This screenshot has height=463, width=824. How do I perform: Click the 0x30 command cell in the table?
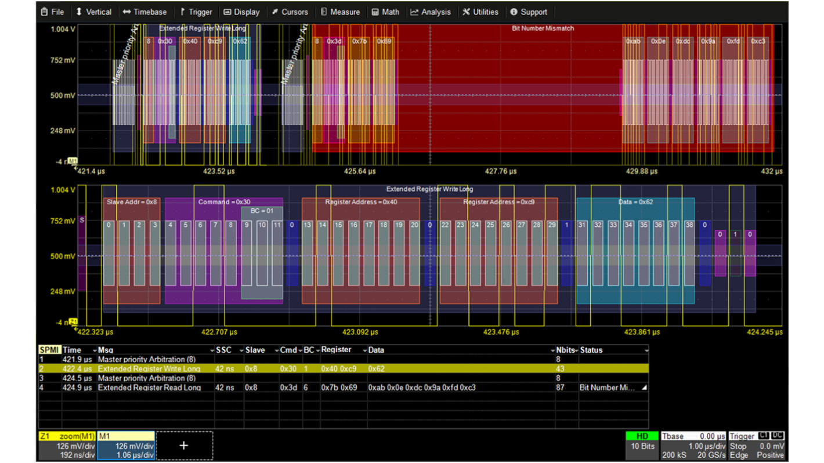pos(290,369)
